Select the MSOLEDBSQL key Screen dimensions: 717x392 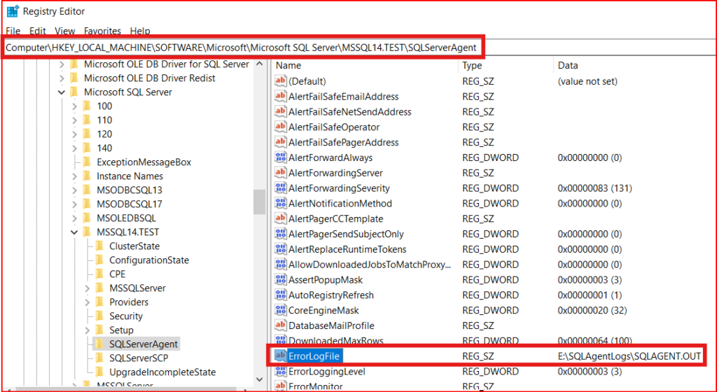pos(126,218)
